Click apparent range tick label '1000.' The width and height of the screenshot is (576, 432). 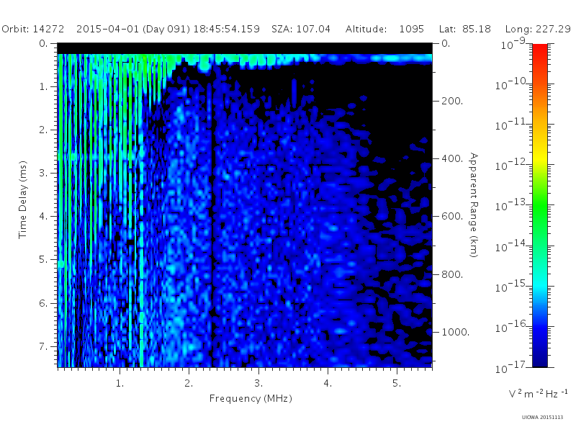[x=456, y=332]
